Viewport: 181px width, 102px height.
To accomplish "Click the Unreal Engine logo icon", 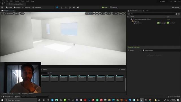I will pyautogui.click(x=3, y=2).
